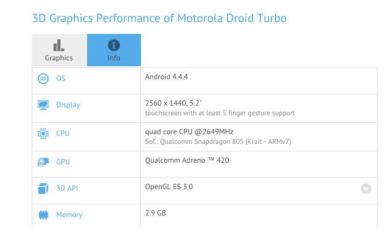Click the Display monitor icon
Screen dimensions: 391x229
point(43,105)
